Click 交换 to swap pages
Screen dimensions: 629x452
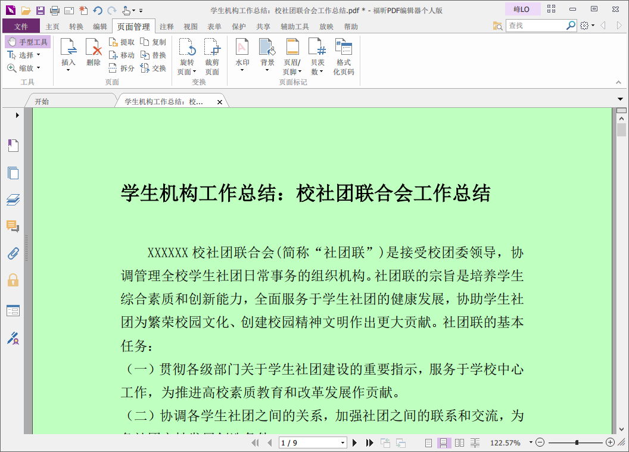(153, 68)
